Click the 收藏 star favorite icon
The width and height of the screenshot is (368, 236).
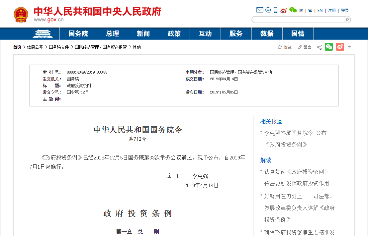280,47
